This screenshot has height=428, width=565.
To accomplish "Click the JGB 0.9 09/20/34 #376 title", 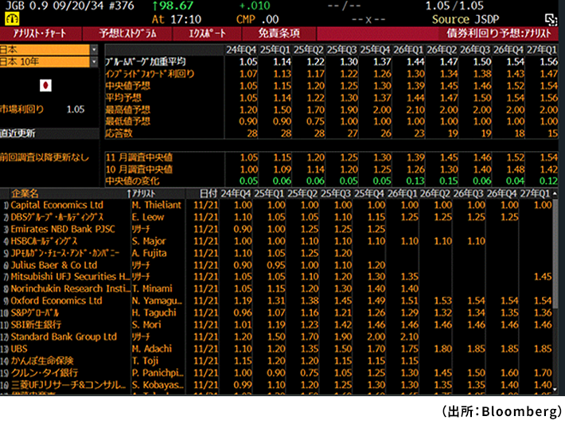I will 70,6.
